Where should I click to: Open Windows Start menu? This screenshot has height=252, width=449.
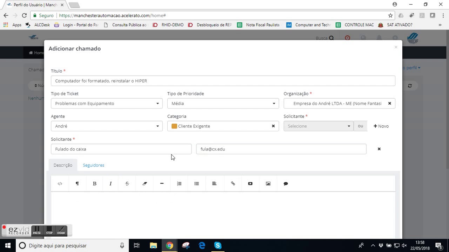click(8, 245)
